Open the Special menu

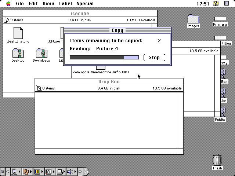point(85,3)
